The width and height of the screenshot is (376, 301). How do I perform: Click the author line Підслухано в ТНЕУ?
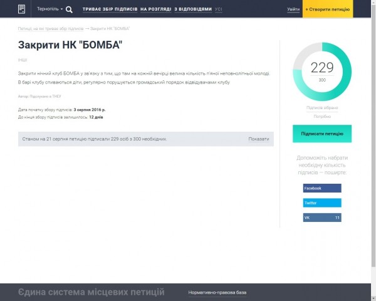[x=39, y=96]
